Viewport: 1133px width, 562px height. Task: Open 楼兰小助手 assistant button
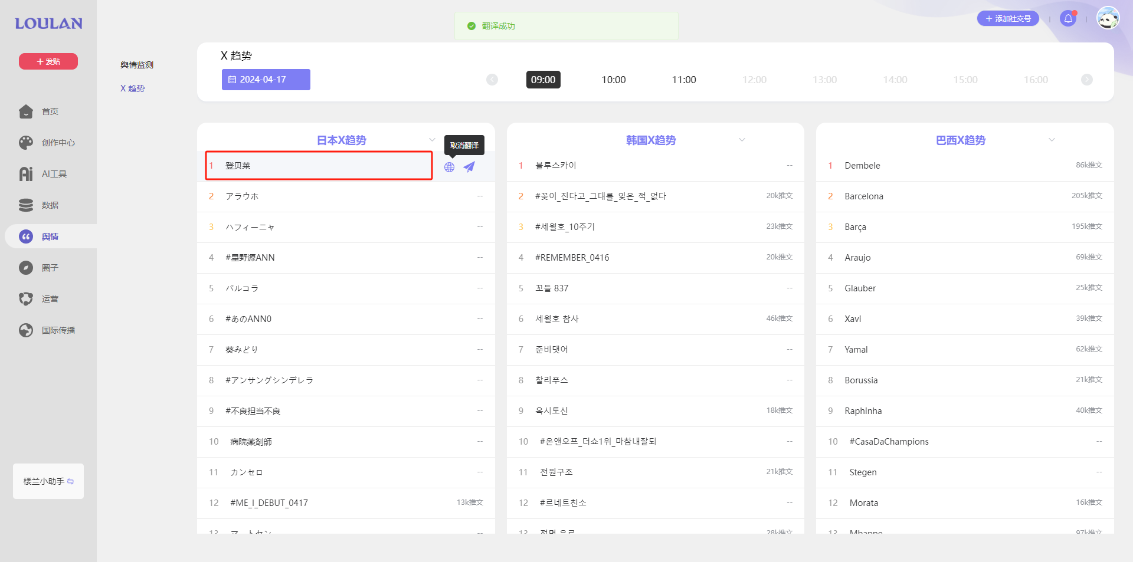tap(48, 481)
